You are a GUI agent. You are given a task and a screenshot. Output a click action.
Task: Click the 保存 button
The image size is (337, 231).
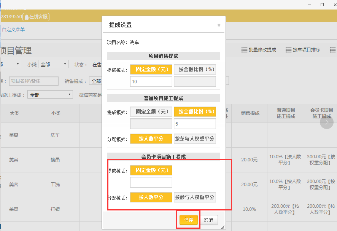click(189, 220)
